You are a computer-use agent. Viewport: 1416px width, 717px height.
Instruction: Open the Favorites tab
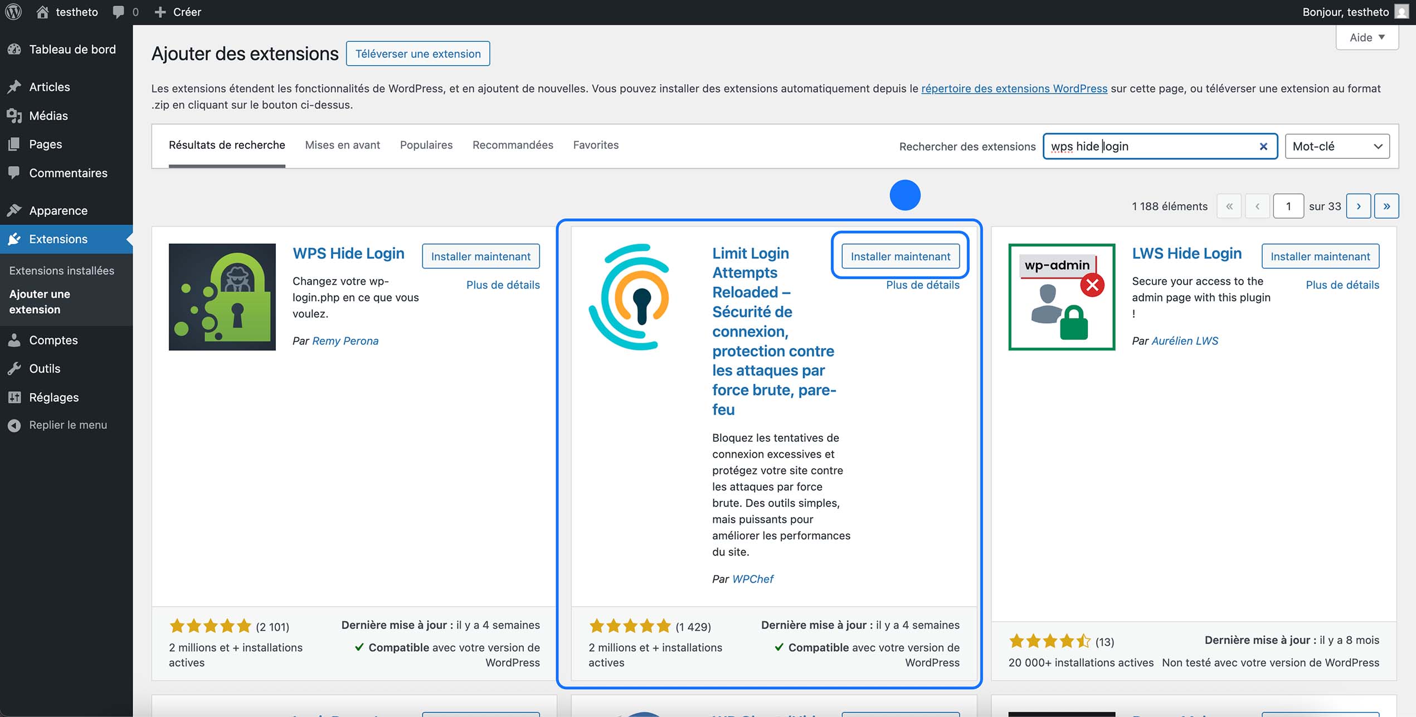[596, 145]
